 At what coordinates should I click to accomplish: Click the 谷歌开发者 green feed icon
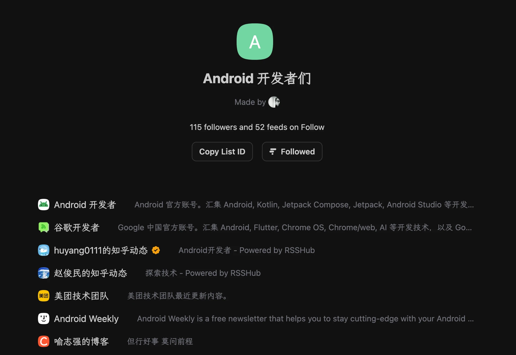pyautogui.click(x=44, y=227)
